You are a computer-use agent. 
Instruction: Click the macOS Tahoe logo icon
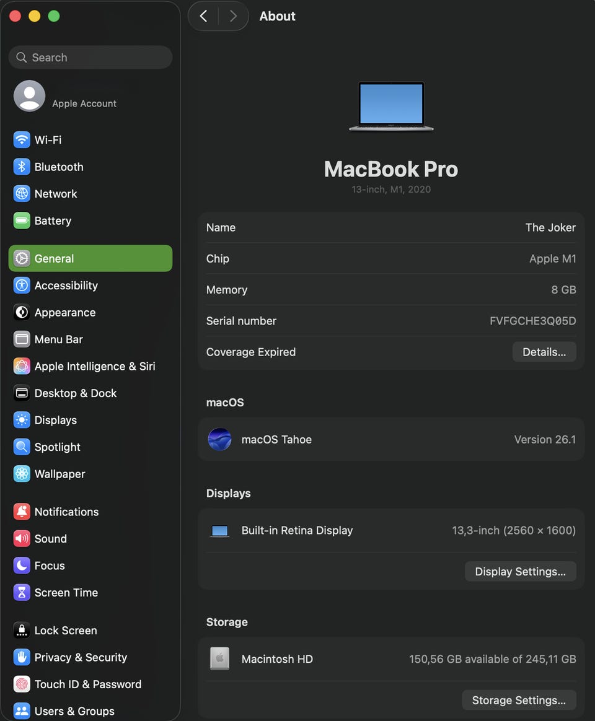[x=219, y=439]
